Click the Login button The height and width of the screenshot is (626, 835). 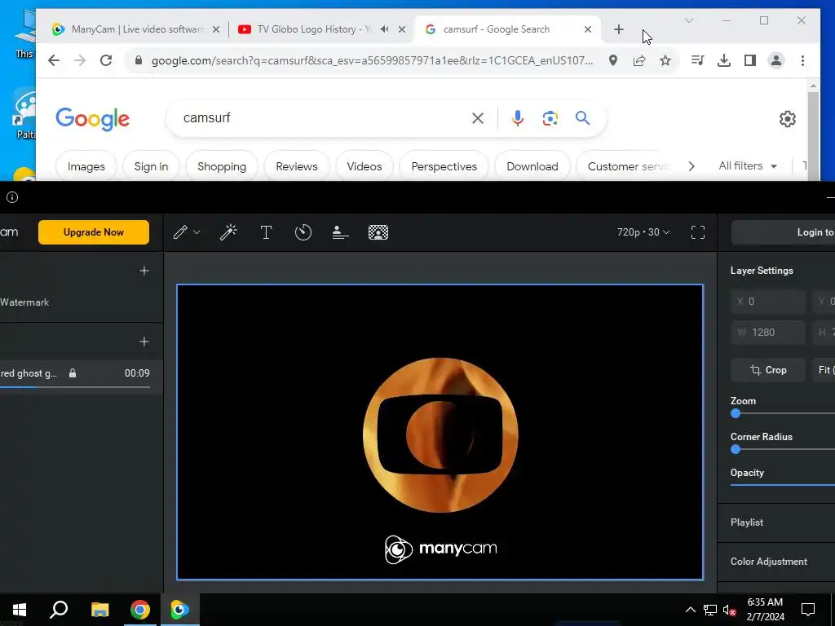[783, 232]
